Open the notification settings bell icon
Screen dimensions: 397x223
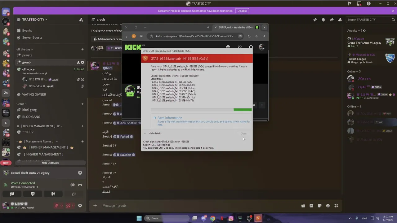click(323, 20)
